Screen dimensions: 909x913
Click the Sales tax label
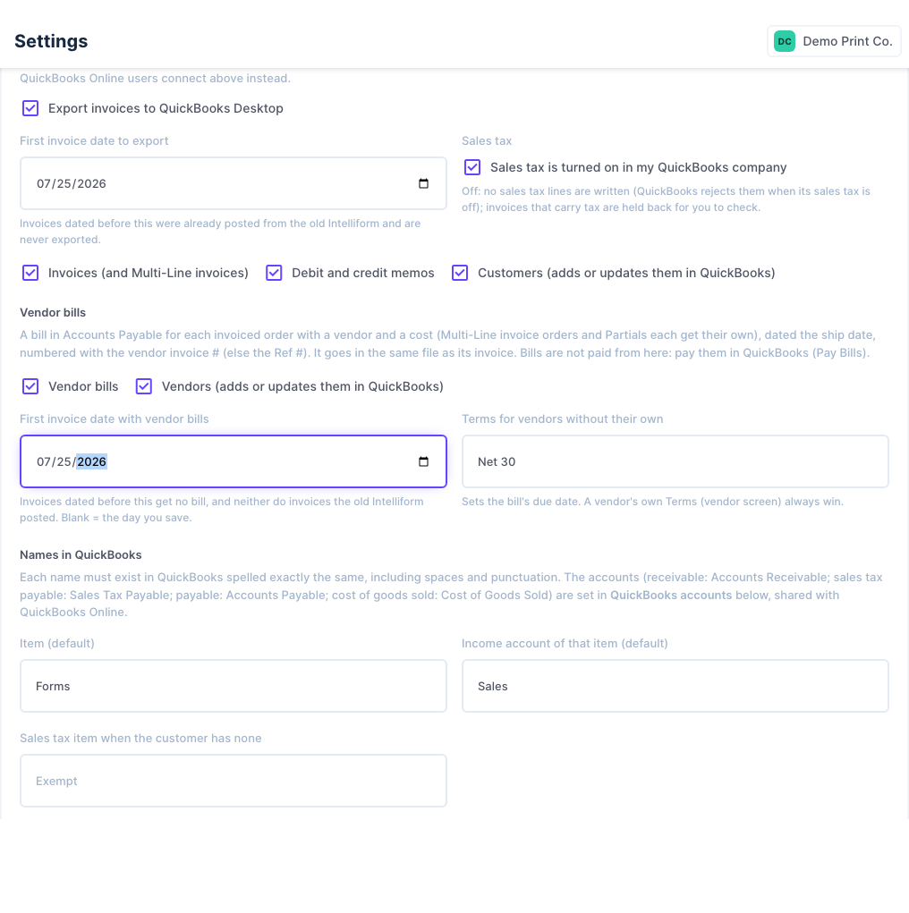tap(487, 141)
